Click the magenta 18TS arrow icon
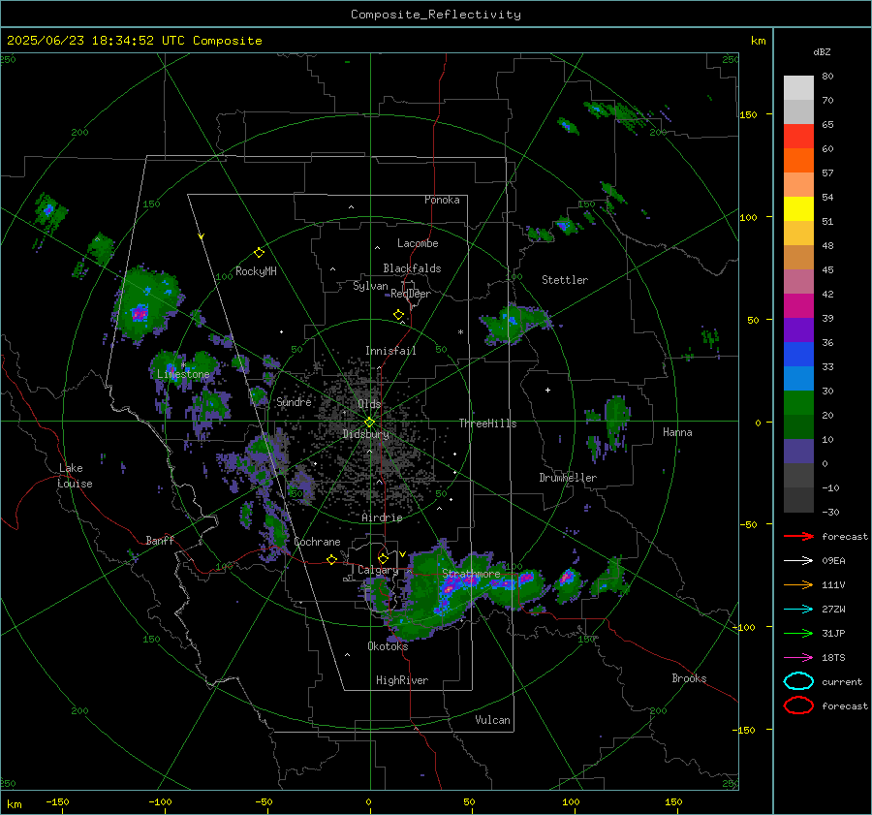872x815 pixels. pos(798,658)
